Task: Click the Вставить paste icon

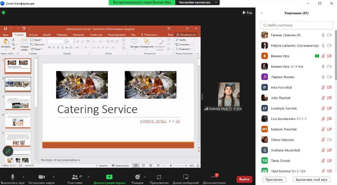Action: 6,42
